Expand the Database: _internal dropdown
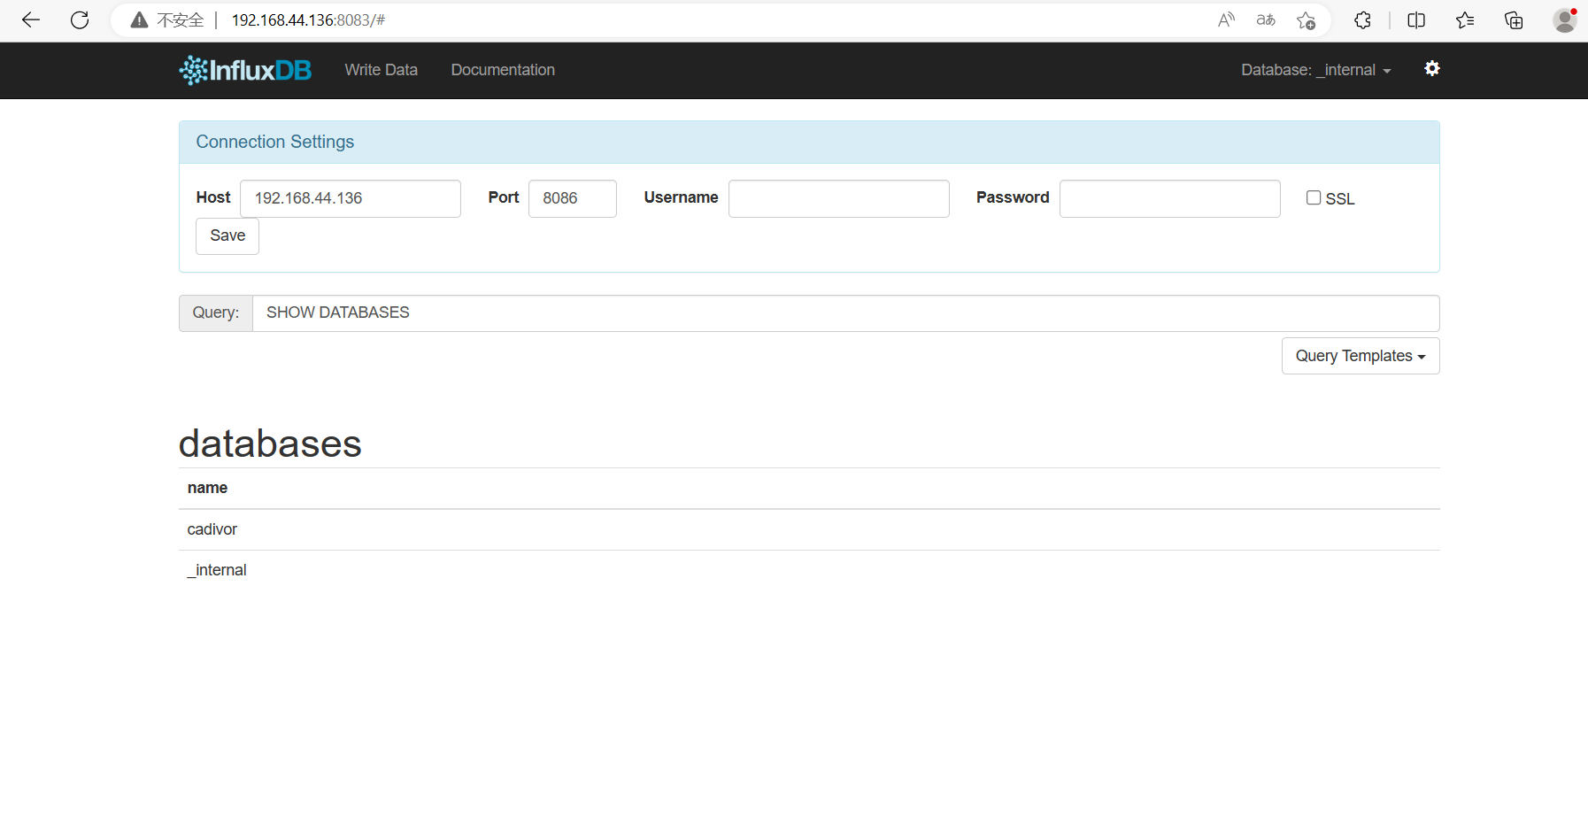The image size is (1588, 833). (1316, 70)
